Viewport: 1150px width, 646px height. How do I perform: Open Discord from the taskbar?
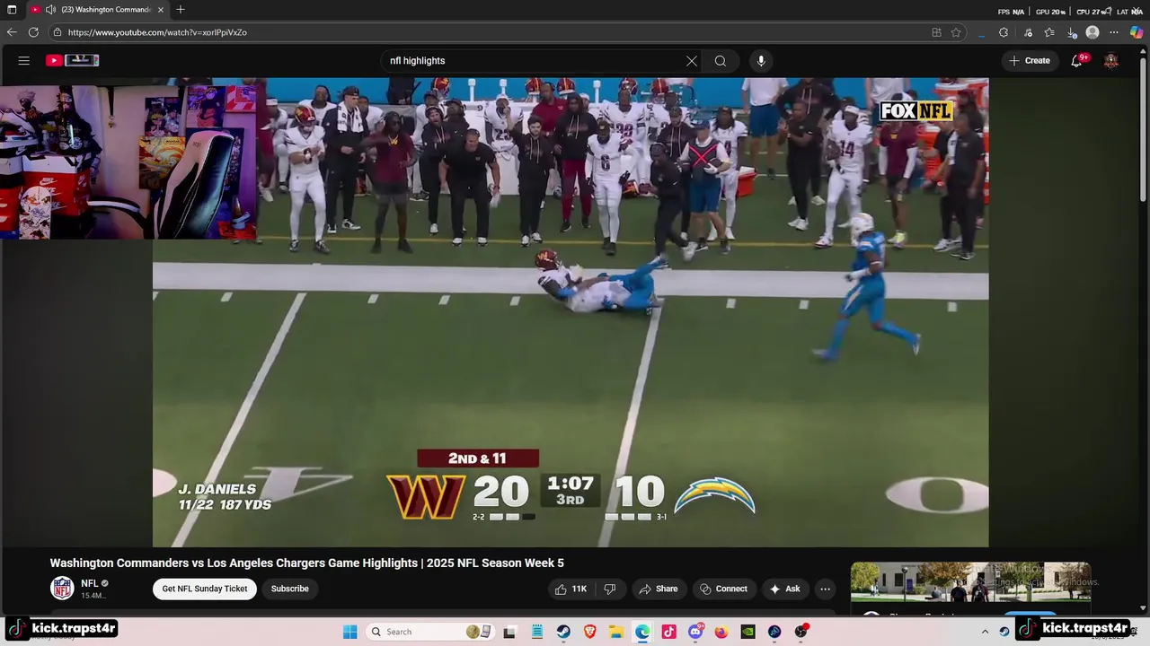pos(695,632)
